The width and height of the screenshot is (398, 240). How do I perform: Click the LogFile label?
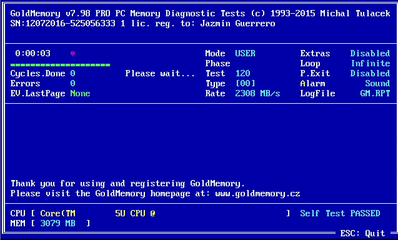[318, 94]
